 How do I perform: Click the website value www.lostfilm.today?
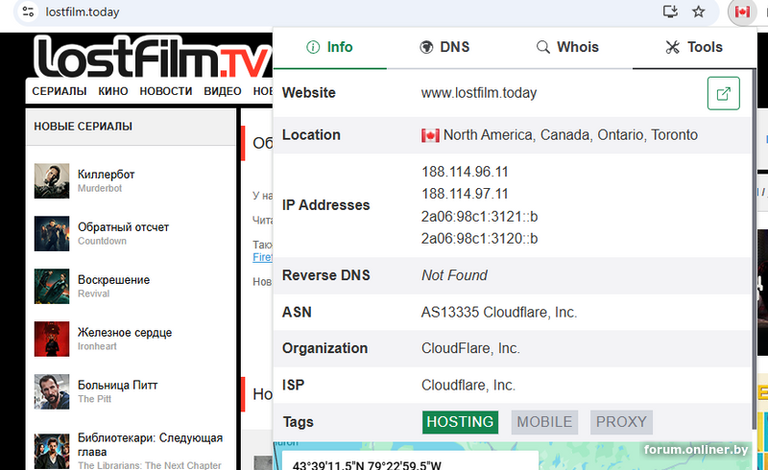pos(479,93)
